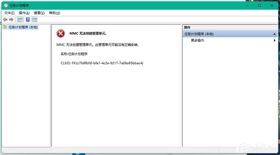Maximize the Task Scheduler window

[260, 6]
